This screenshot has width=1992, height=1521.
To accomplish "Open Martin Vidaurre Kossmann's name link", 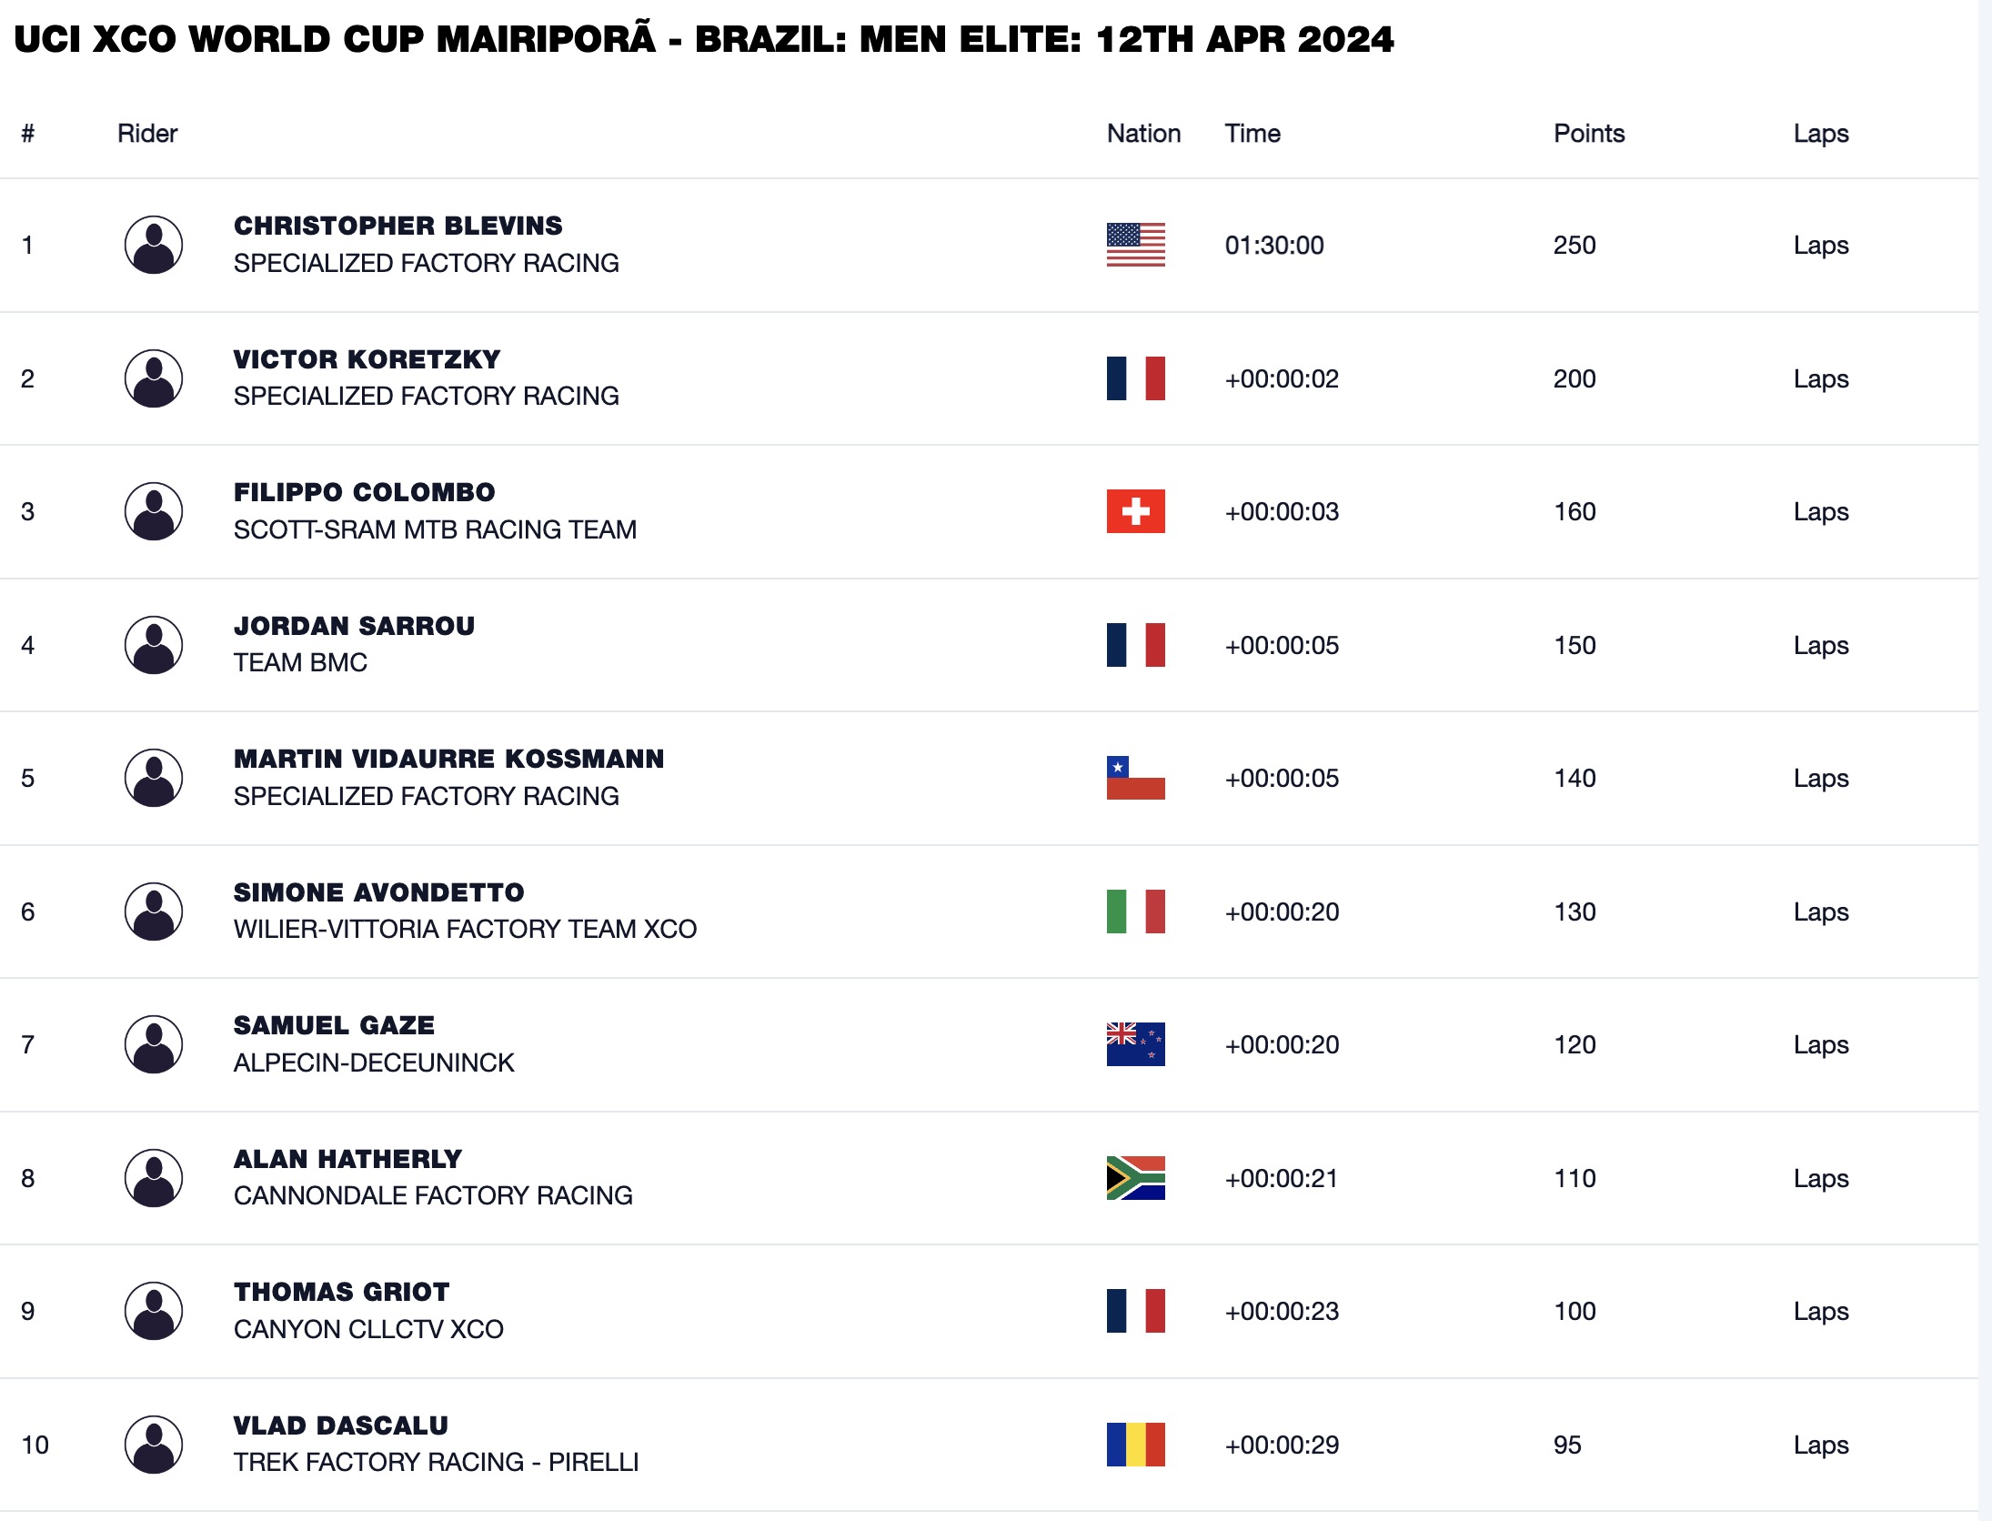I will point(448,759).
